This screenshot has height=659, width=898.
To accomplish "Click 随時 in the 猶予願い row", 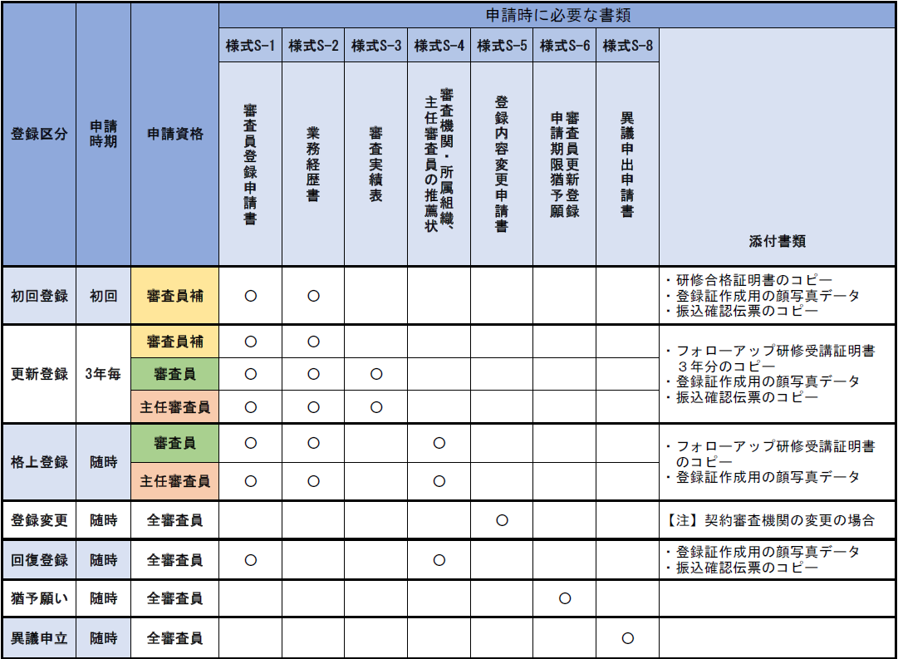I will point(103,598).
